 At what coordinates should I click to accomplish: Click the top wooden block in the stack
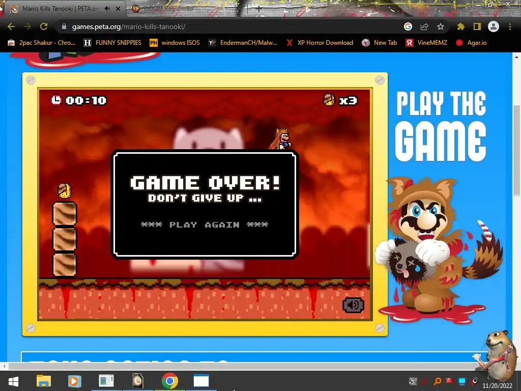(65, 214)
